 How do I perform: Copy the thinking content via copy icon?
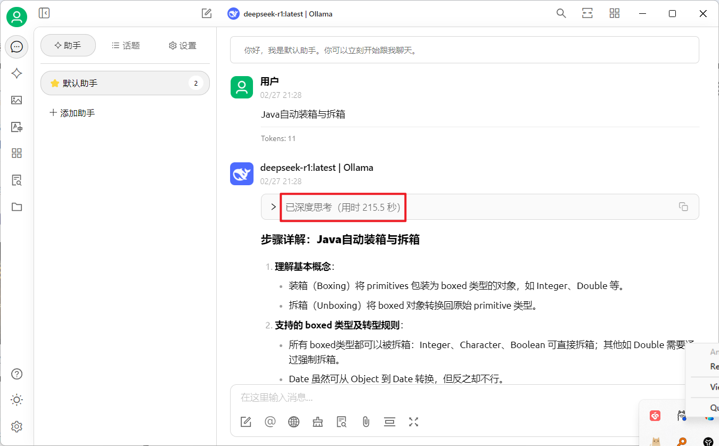[x=684, y=207]
